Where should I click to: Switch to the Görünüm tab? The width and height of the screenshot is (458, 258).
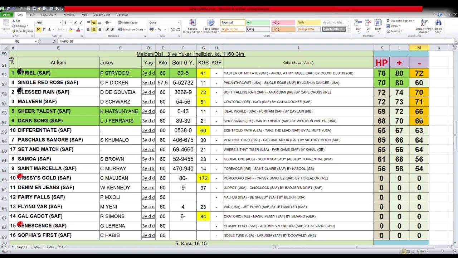[x=122, y=15]
